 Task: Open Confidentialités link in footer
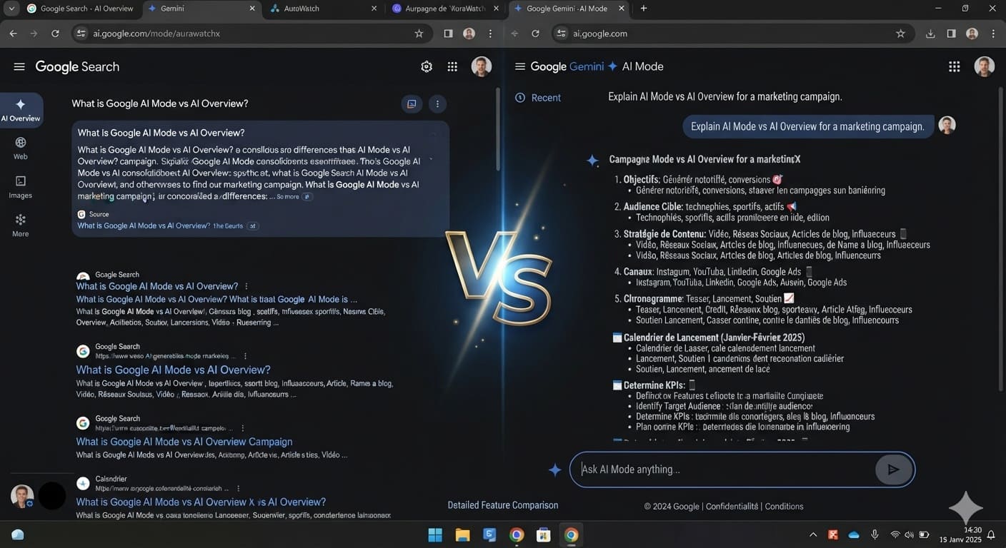(732, 507)
